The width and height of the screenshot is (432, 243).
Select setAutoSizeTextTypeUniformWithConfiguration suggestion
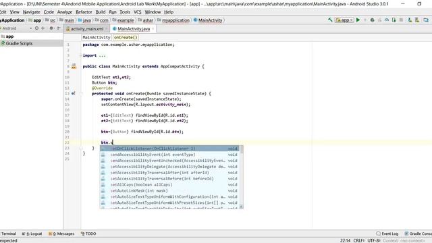tap(169, 196)
